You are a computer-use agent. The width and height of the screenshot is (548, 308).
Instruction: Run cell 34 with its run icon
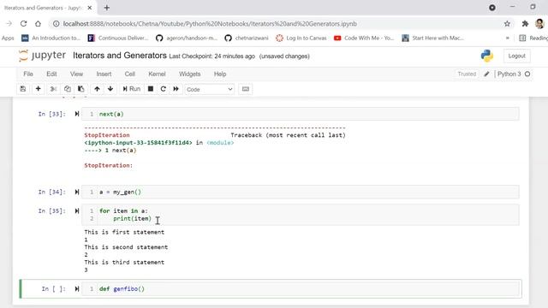77,192
